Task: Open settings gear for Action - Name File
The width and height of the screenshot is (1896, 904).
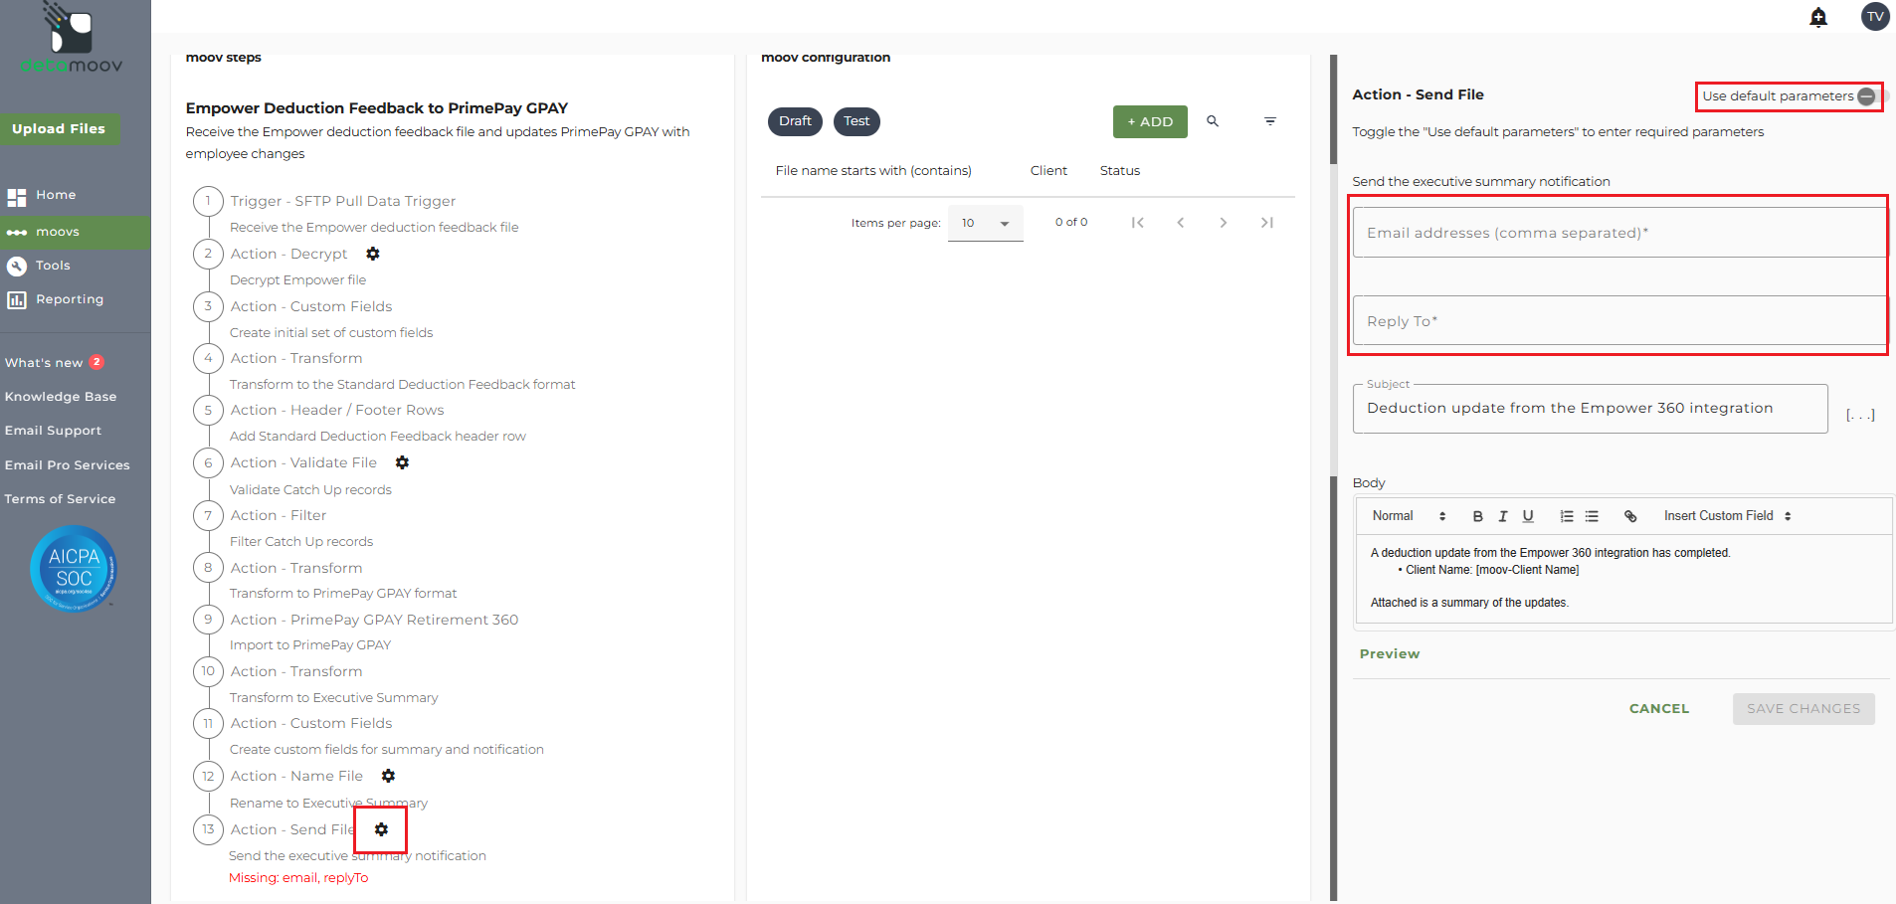Action: coord(388,776)
